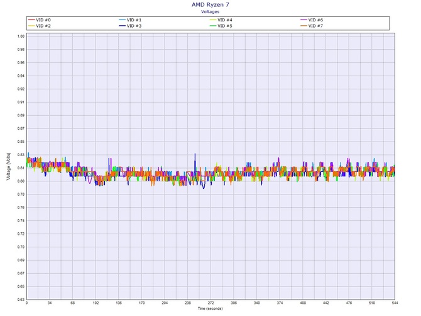Click the Voltage (Volts) axis label
This screenshot has height=316, width=421.
pos(8,166)
